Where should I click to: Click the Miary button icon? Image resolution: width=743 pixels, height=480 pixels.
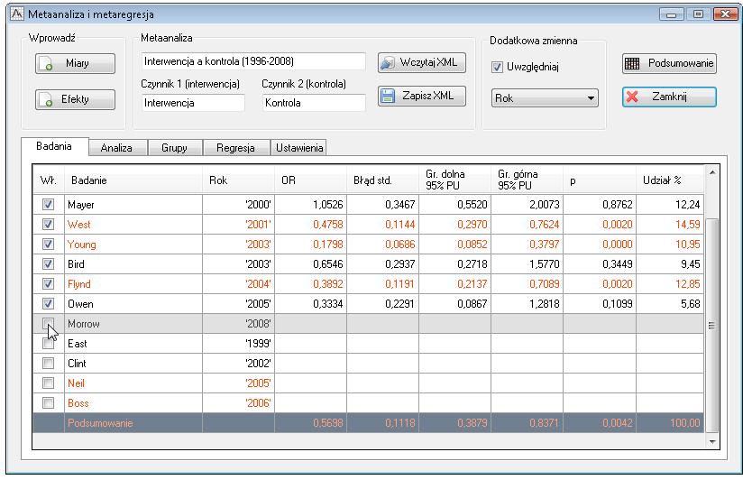pyautogui.click(x=47, y=64)
